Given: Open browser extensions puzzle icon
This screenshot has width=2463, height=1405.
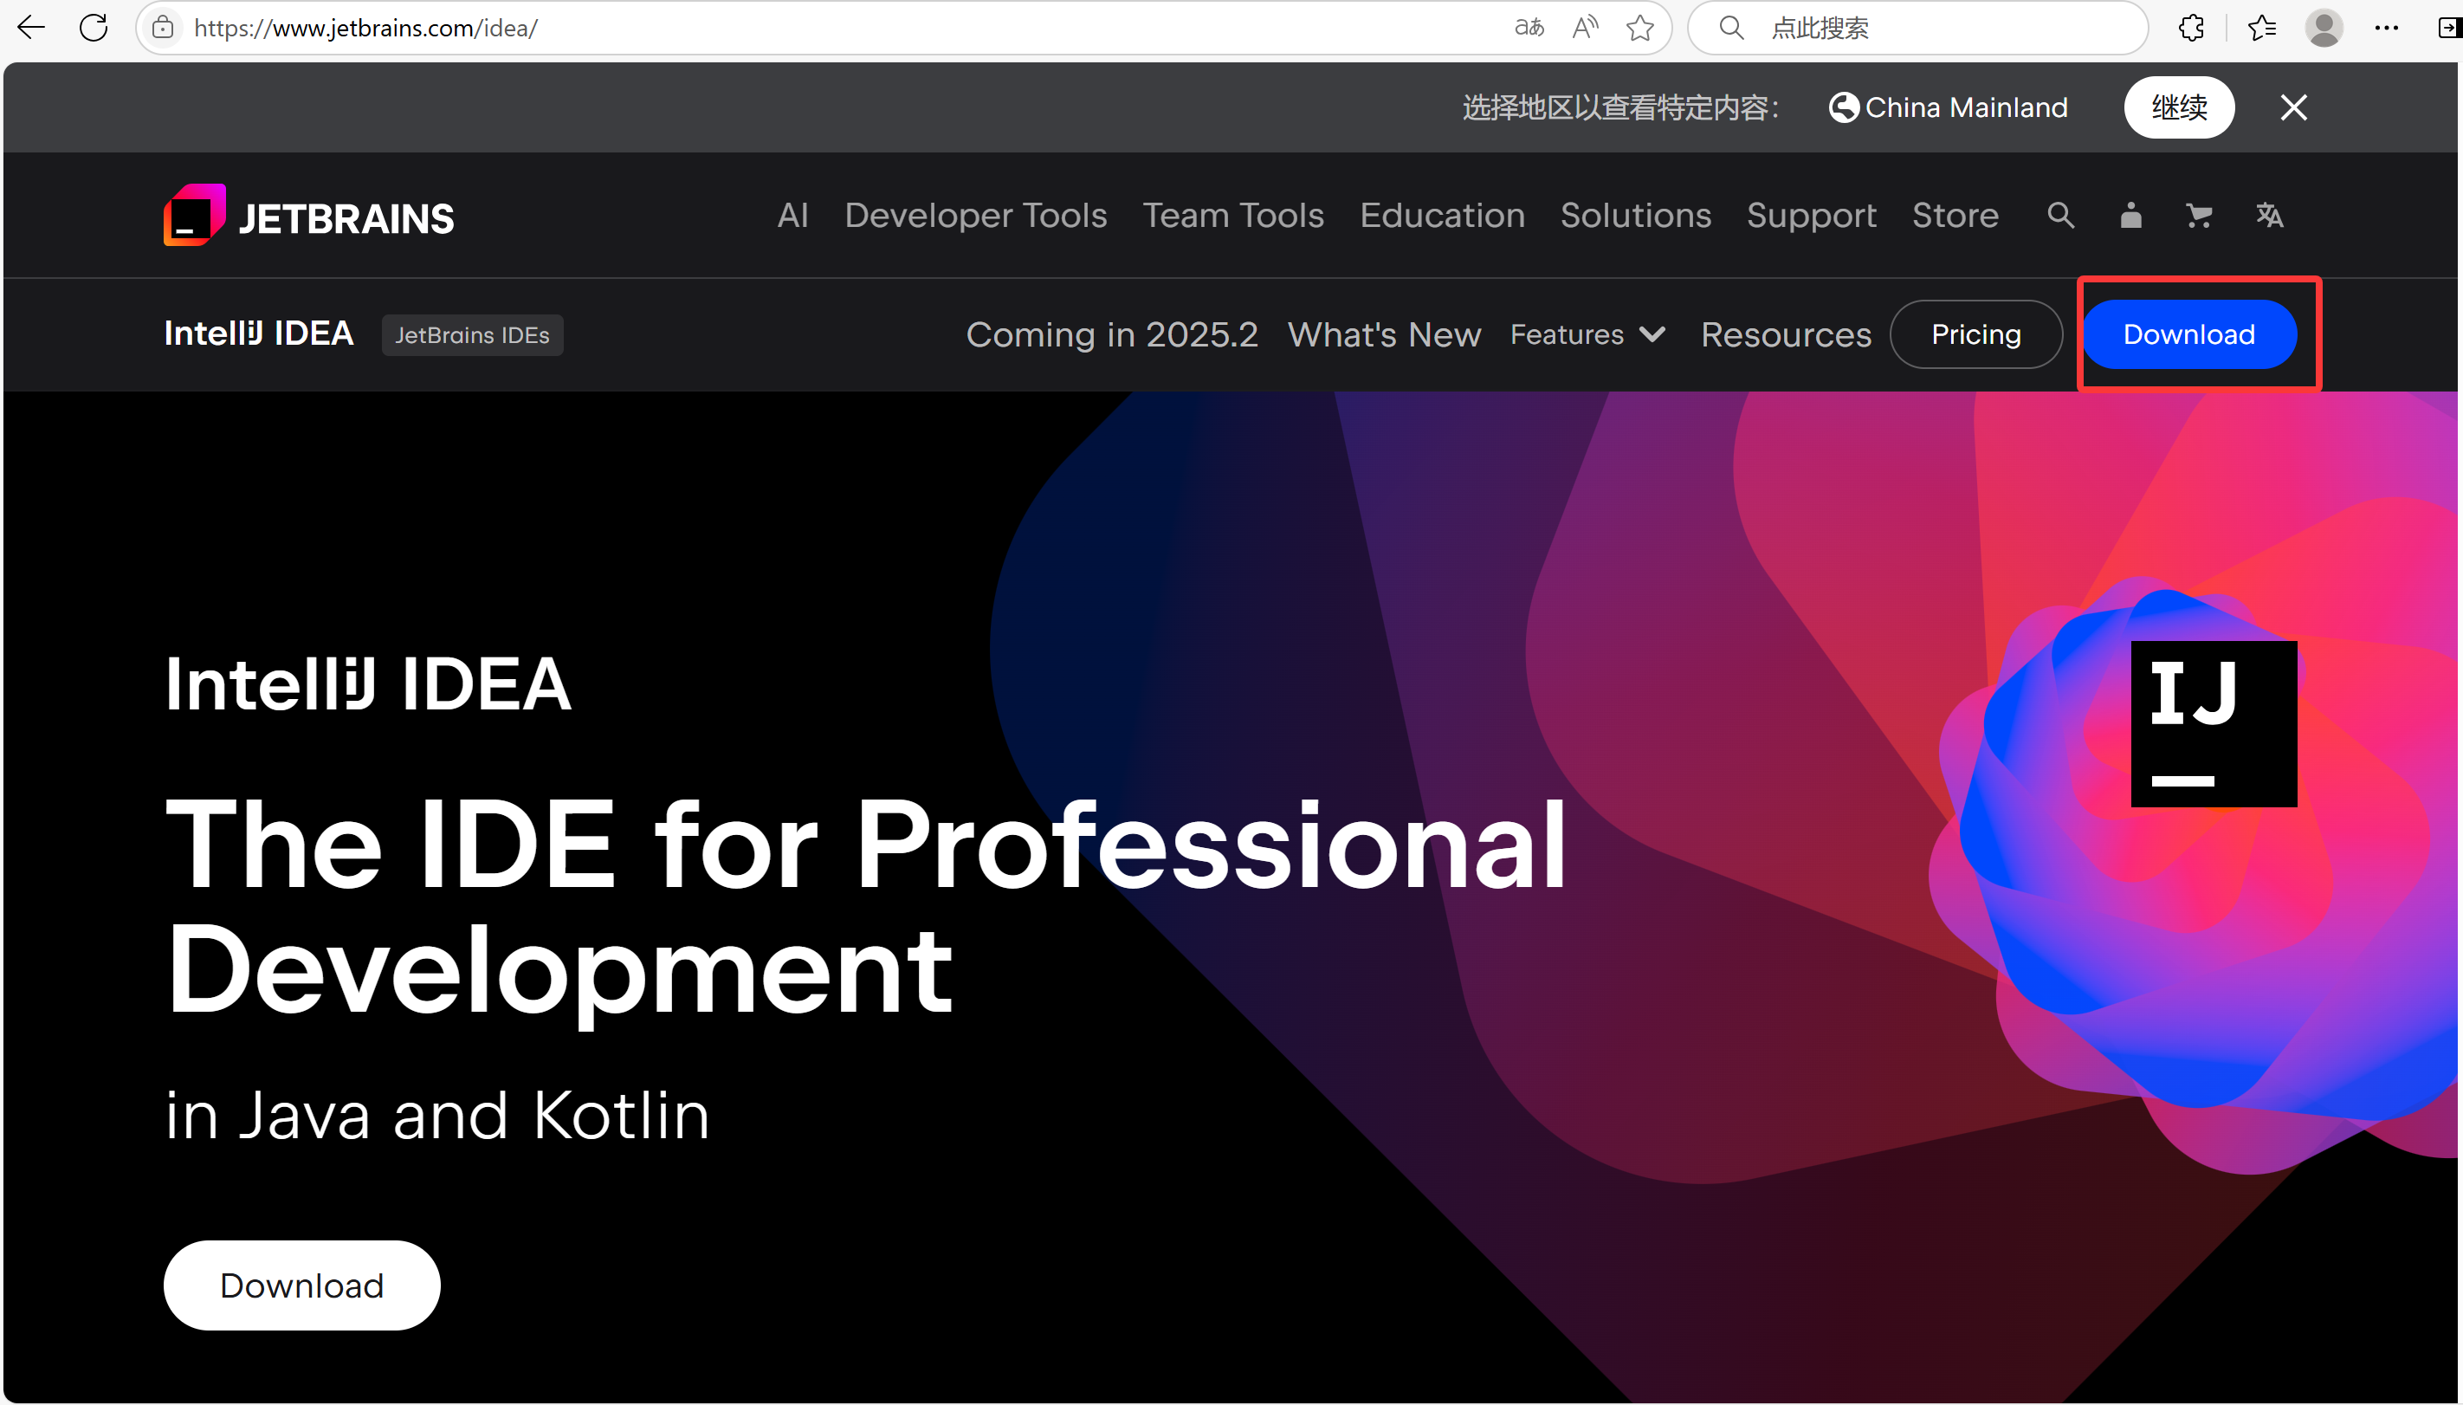Looking at the screenshot, I should point(2191,28).
